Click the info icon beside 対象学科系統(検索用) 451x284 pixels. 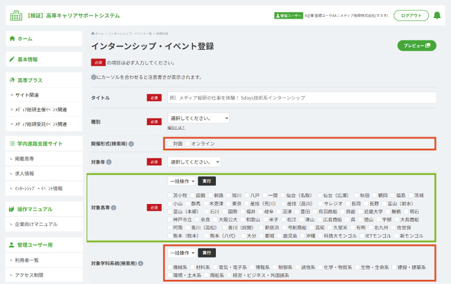[x=141, y=264]
